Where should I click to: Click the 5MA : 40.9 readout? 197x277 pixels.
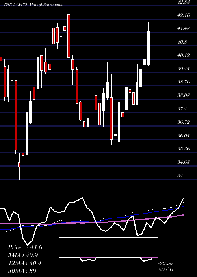[23, 255]
